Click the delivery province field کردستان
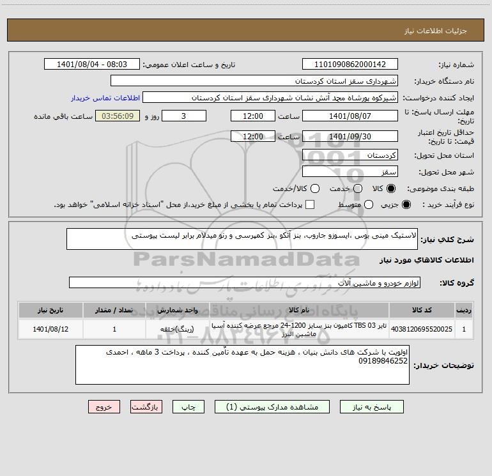 [x=350, y=155]
